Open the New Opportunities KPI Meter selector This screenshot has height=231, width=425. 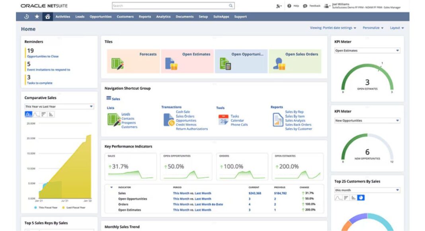coord(367,120)
